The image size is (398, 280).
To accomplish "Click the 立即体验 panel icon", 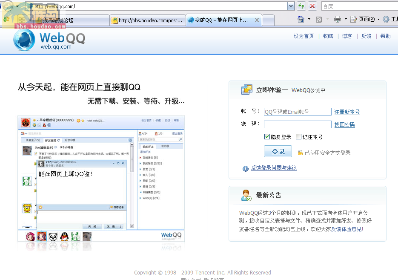I will [247, 89].
